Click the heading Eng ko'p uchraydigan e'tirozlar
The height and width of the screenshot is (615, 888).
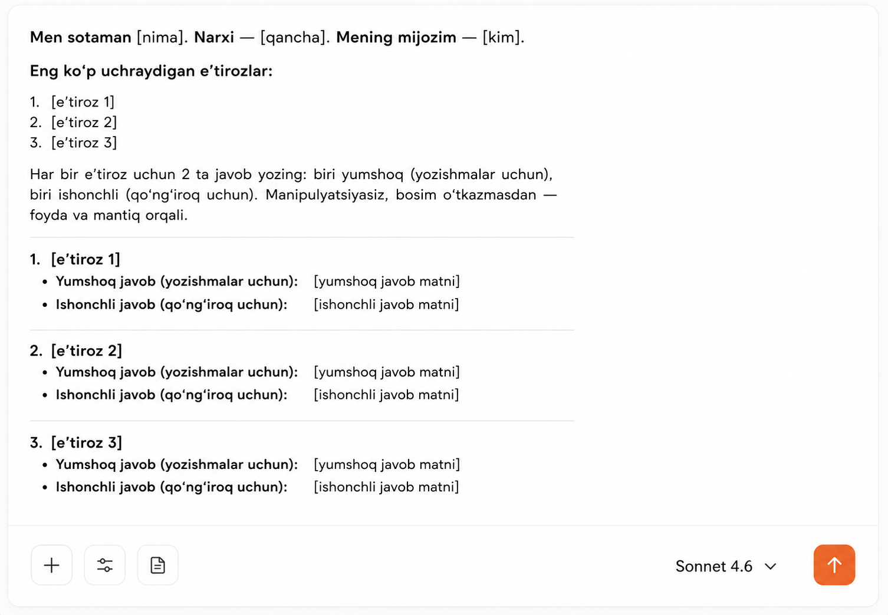[152, 71]
